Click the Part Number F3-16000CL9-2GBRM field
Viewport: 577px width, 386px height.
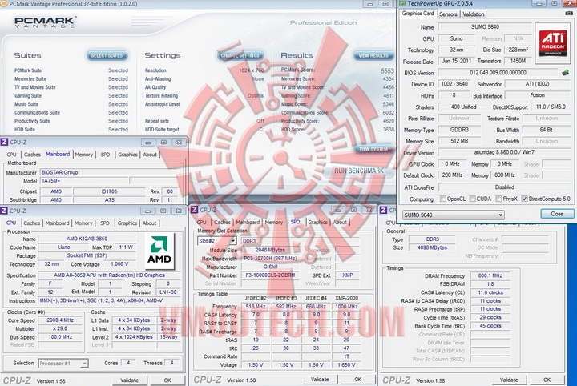270,275
